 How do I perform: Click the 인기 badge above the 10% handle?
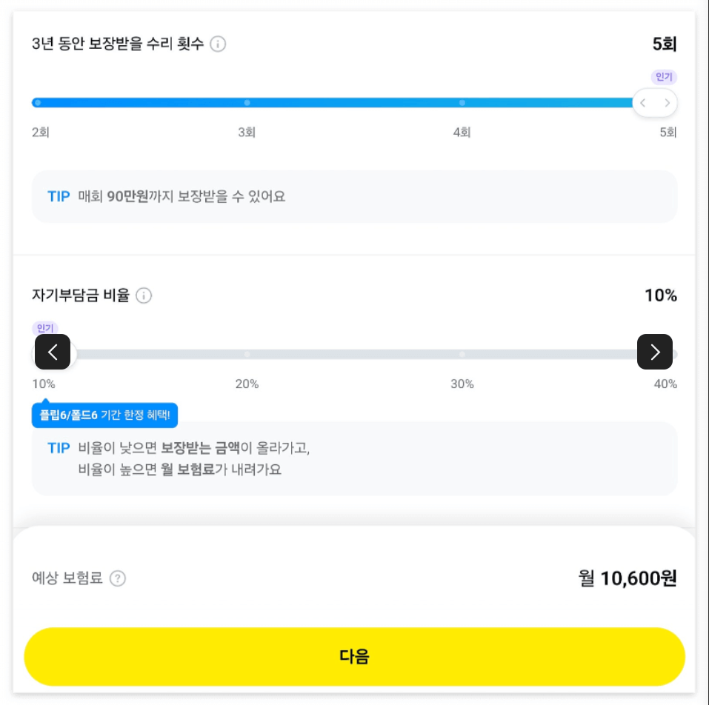point(44,327)
